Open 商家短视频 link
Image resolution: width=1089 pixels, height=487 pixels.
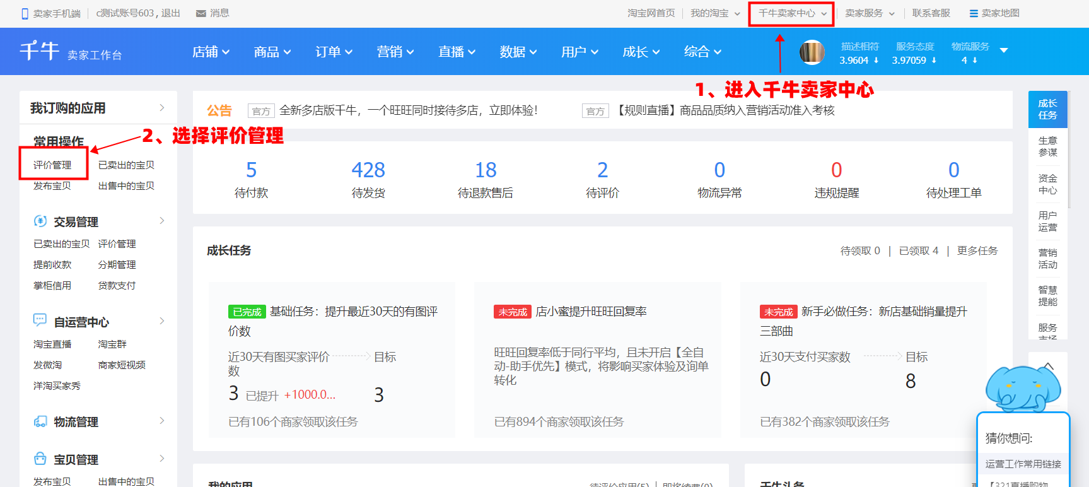tap(122, 365)
